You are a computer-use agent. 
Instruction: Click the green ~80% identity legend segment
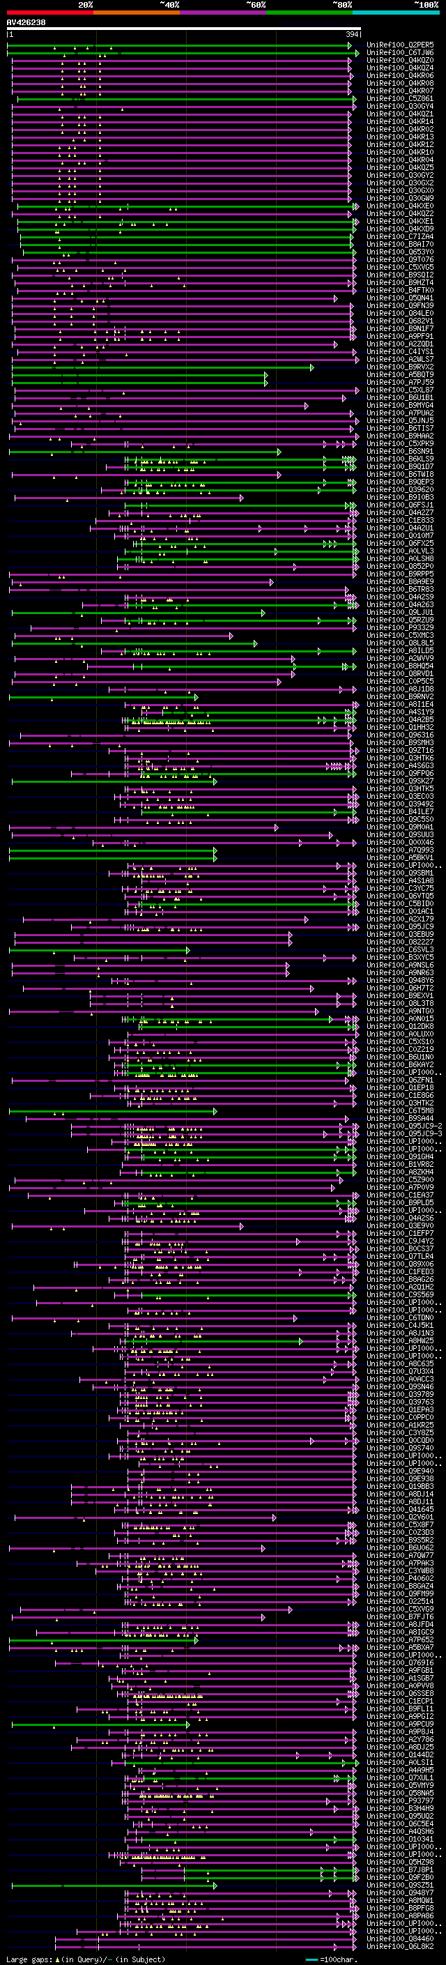[309, 13]
